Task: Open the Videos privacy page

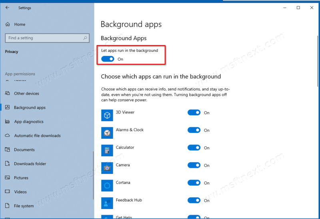Action: click(20, 192)
